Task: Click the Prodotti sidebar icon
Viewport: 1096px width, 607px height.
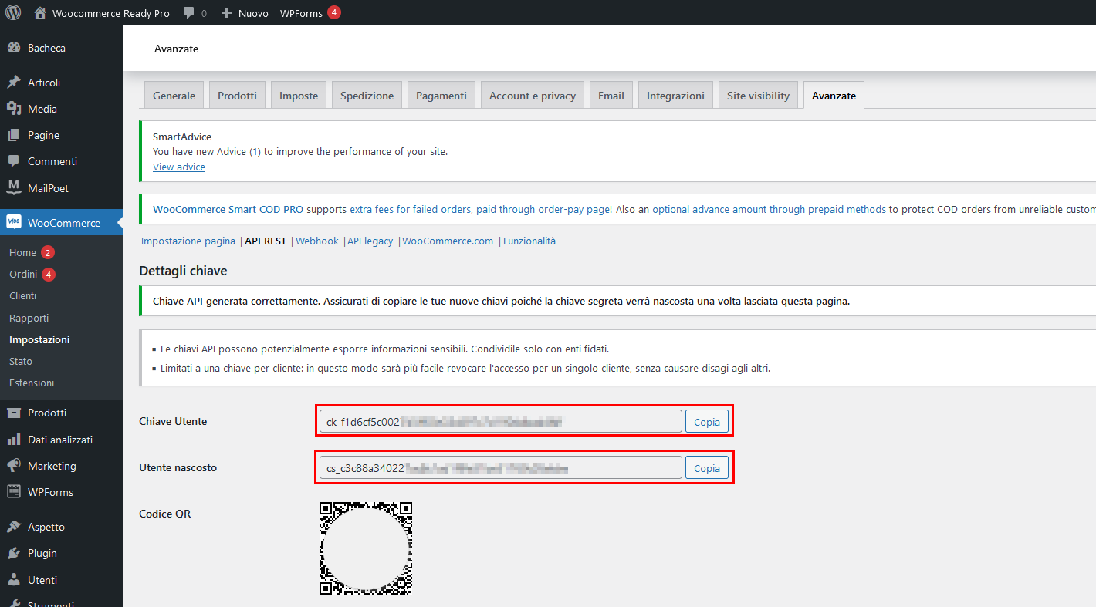Action: (14, 413)
